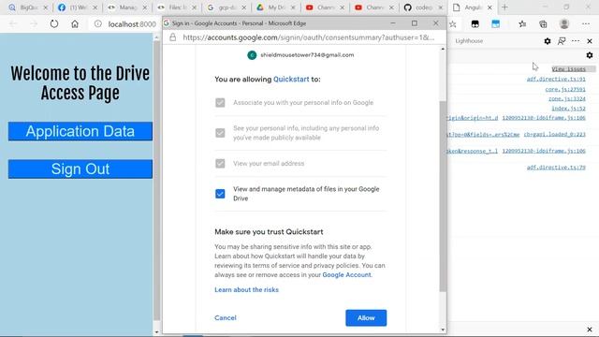Click the Quickstart app name link
The width and height of the screenshot is (599, 337).
coord(291,79)
